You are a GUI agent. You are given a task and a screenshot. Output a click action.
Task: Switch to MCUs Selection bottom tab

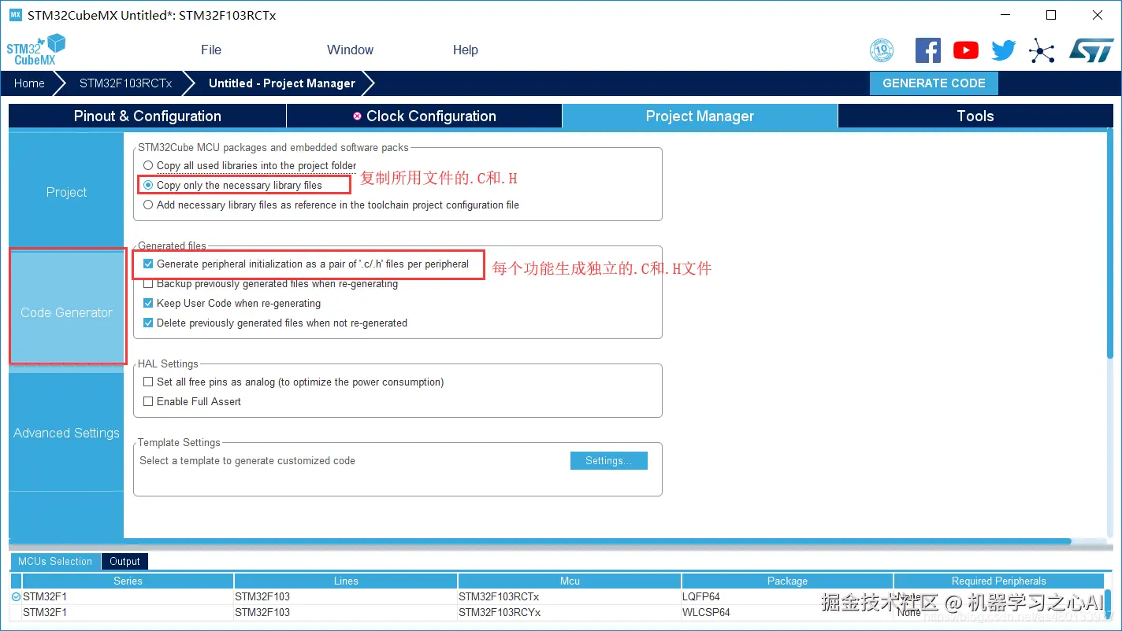(x=55, y=561)
